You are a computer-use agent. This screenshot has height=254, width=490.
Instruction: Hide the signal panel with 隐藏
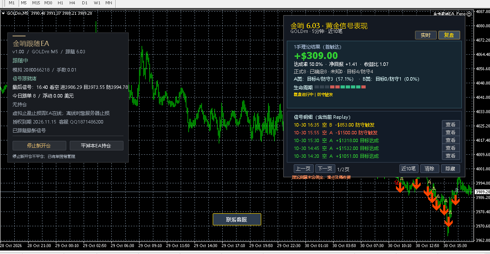point(450,169)
